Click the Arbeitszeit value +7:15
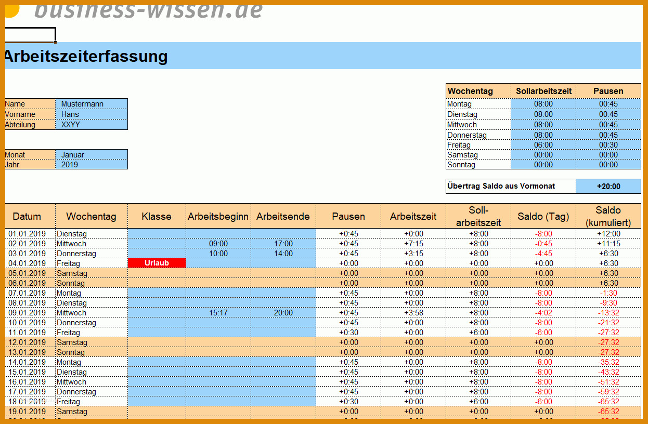 413,244
